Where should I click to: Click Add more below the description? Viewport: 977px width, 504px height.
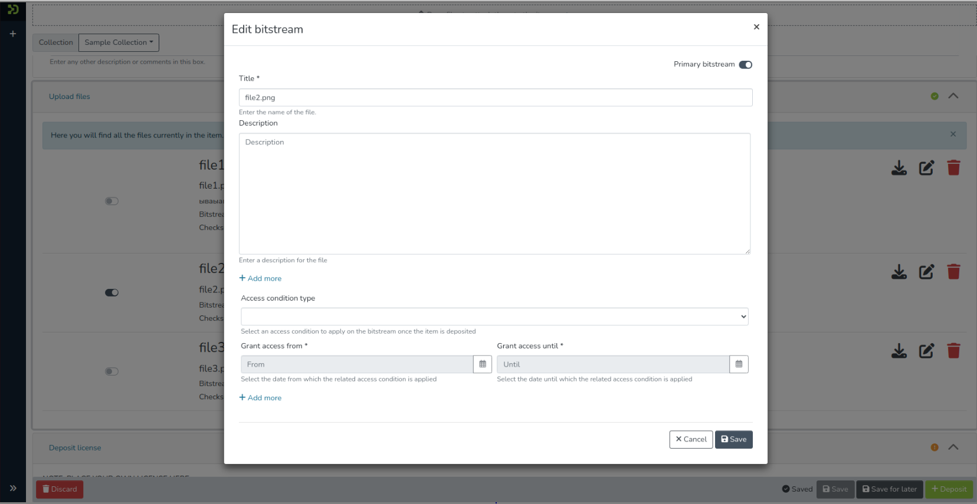[x=260, y=278]
